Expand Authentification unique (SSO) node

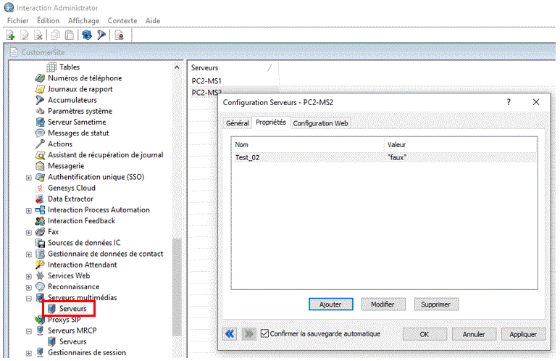click(28, 178)
